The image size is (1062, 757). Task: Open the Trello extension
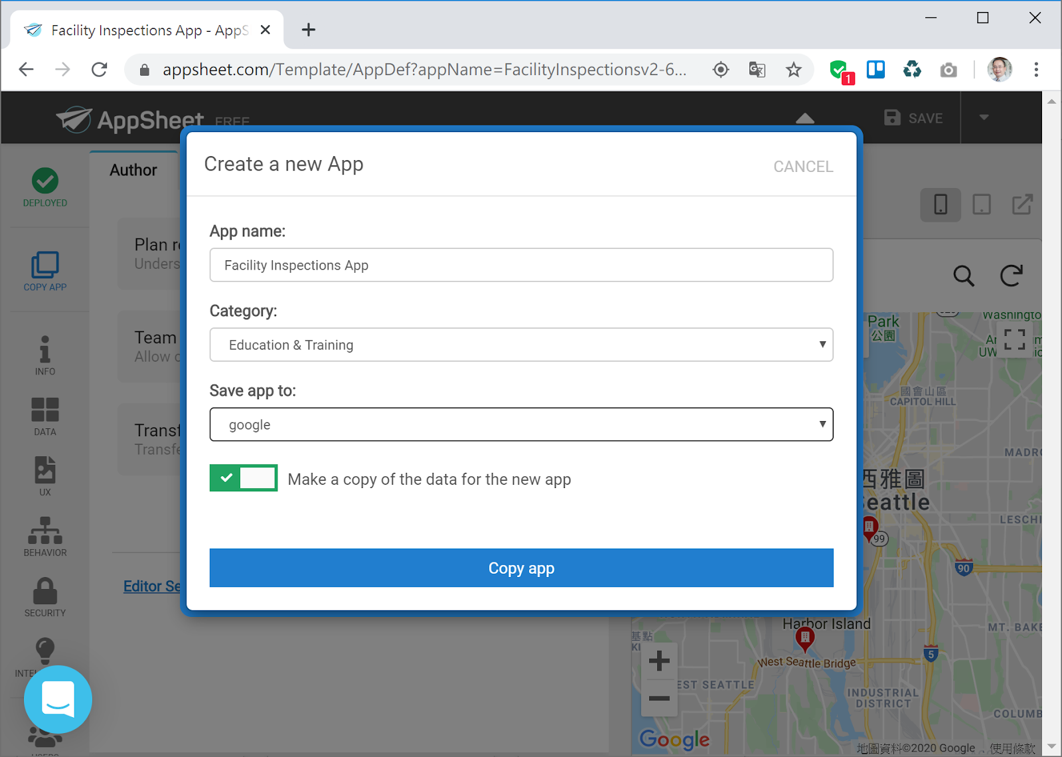[x=876, y=70]
